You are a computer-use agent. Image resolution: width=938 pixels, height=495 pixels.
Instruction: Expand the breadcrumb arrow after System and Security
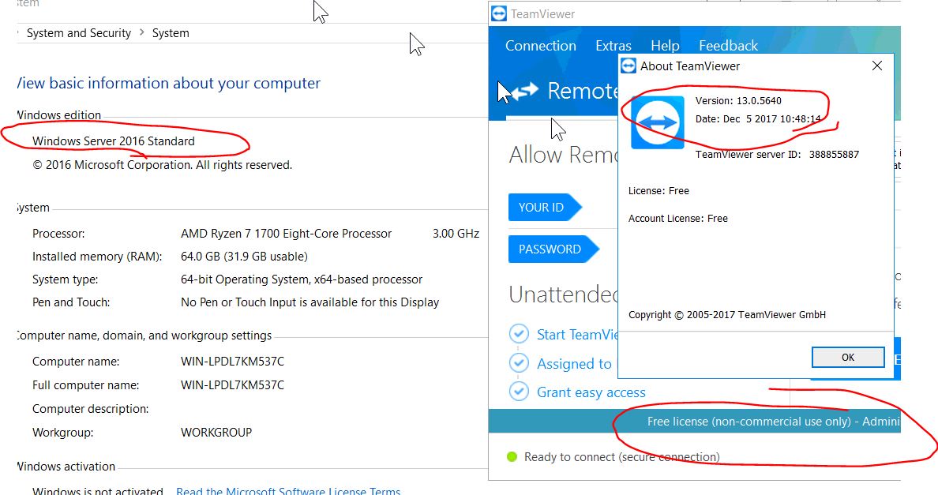click(142, 32)
